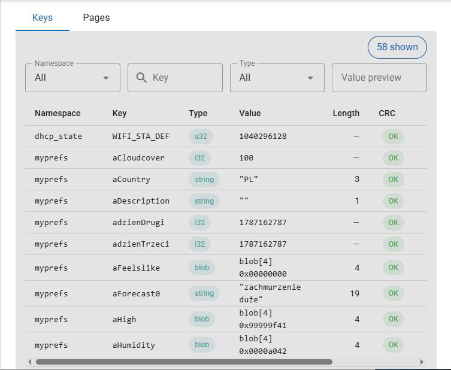This screenshot has height=370, width=451.
Task: Click the i32 chip in aCloudcover row
Action: pos(199,158)
